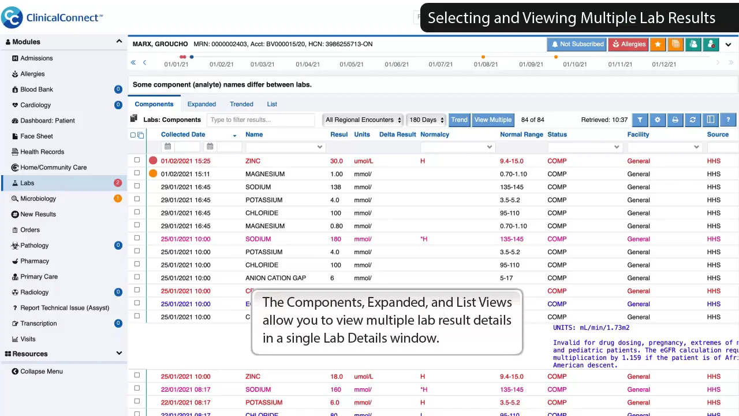Click the 'Type to filter results' field
739x416 pixels.
261,120
